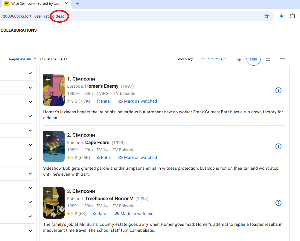
Task: Mark Cape Feare as watched
Action: pos(138,157)
